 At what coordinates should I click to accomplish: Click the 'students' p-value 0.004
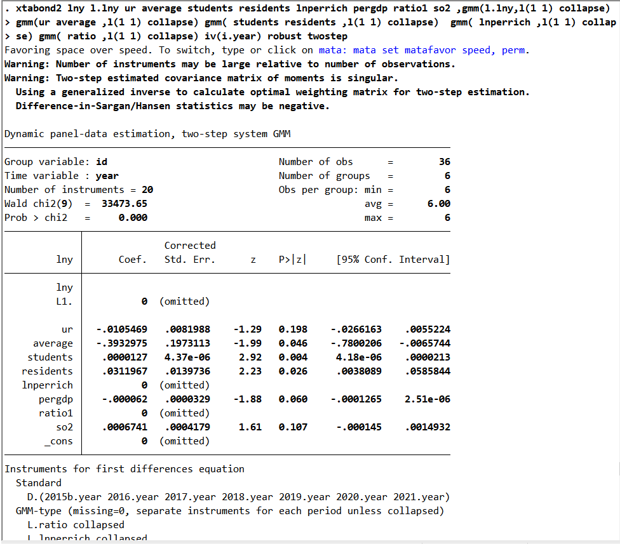pyautogui.click(x=293, y=357)
